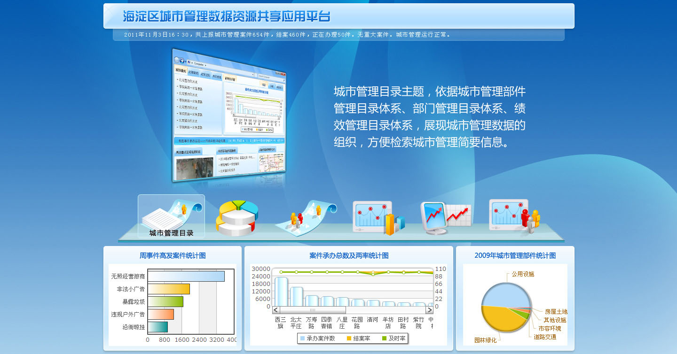Click the 海淀区城市管理数据资源共享应用平台 title
Viewport: 677px width, 354px height.
tap(227, 16)
